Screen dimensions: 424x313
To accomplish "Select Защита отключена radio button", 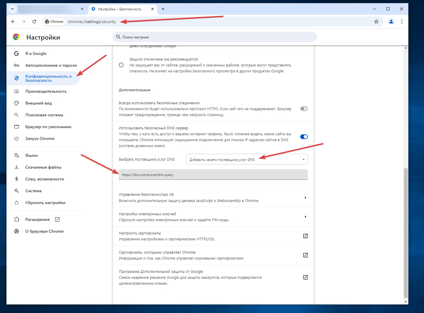I will coord(121,65).
